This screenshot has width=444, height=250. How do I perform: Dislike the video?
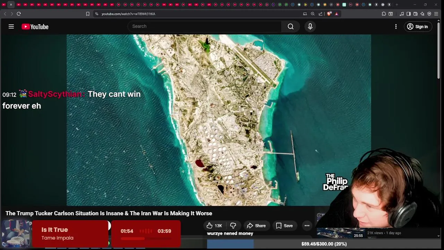tap(233, 226)
